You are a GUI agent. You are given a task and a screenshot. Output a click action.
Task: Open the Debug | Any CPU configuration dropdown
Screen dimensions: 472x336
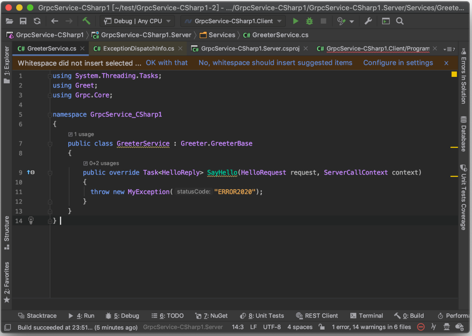point(137,21)
